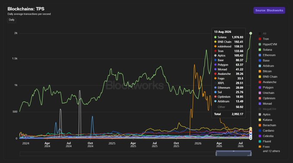
Task: Click the Optimism legend swatch
Action: [x=260, y=98]
